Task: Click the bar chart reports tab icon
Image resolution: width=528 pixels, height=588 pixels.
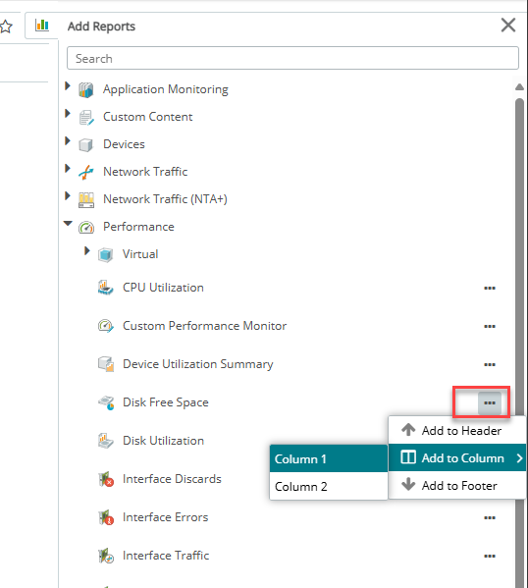Action: [42, 26]
